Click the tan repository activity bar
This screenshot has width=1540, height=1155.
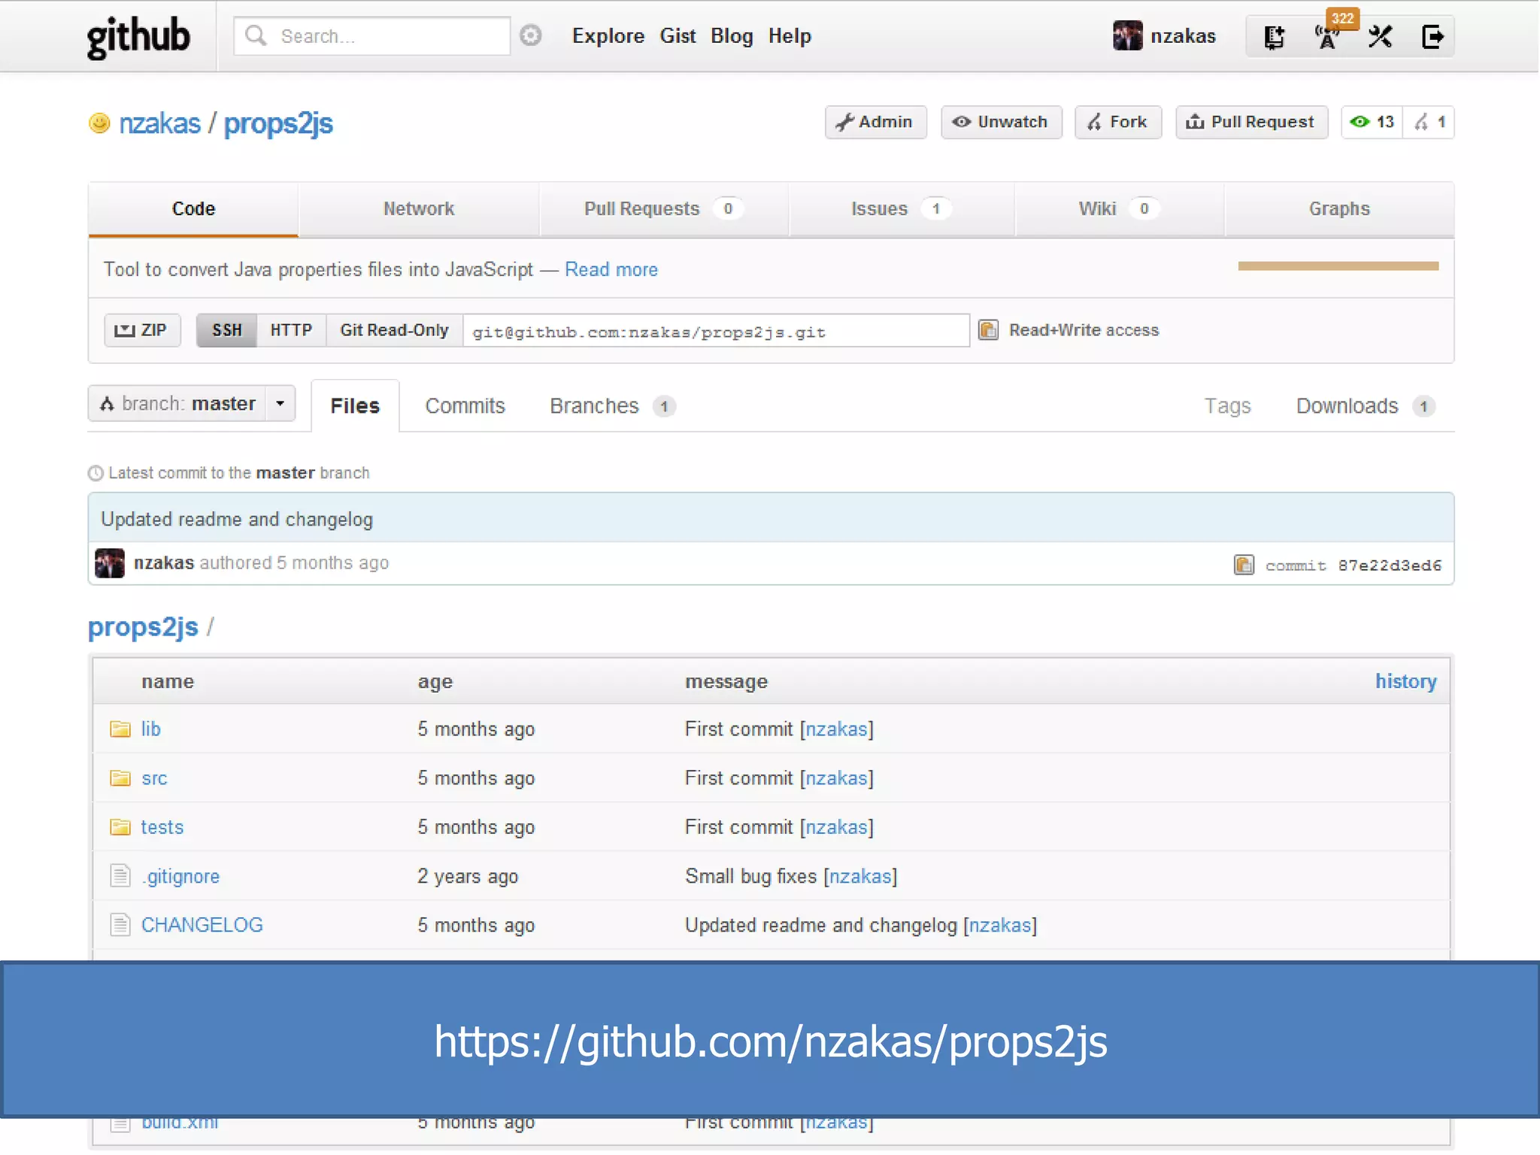1338,265
